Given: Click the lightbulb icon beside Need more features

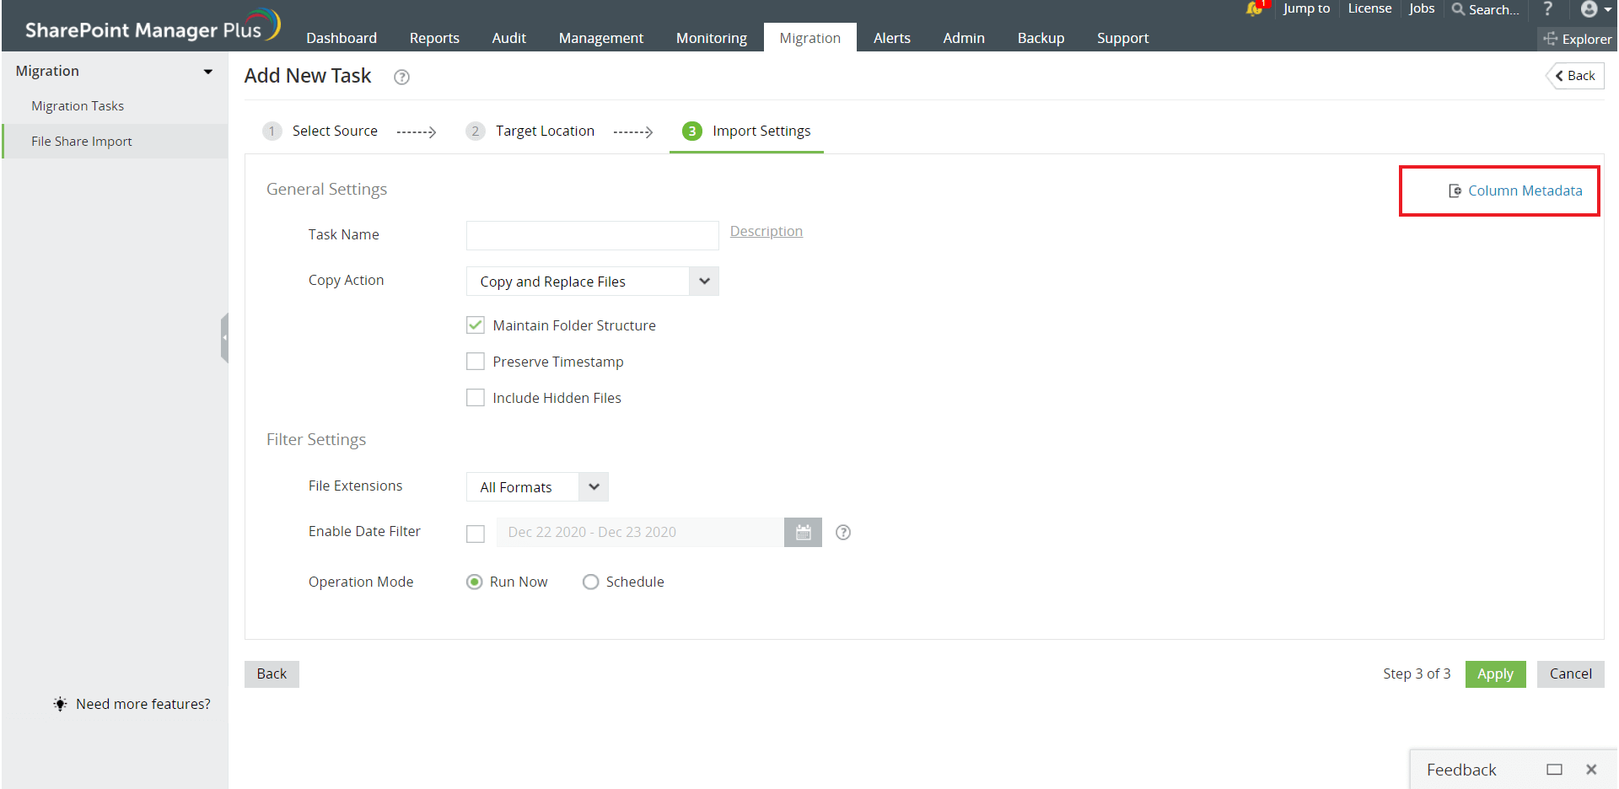Looking at the screenshot, I should click(x=60, y=704).
